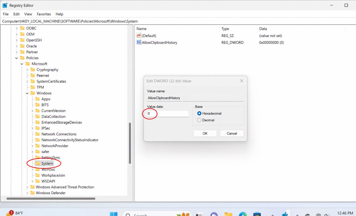Click the Cryptography folder icon
This screenshot has height=216, width=356.
pyautogui.click(x=33, y=70)
